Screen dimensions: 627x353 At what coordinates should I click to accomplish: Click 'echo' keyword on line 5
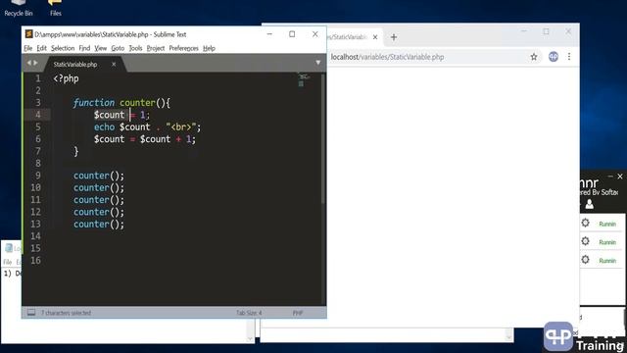(105, 126)
